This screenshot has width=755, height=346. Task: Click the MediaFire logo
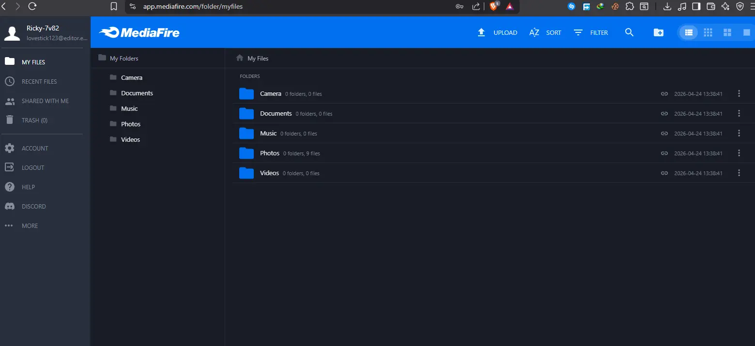[x=139, y=32]
